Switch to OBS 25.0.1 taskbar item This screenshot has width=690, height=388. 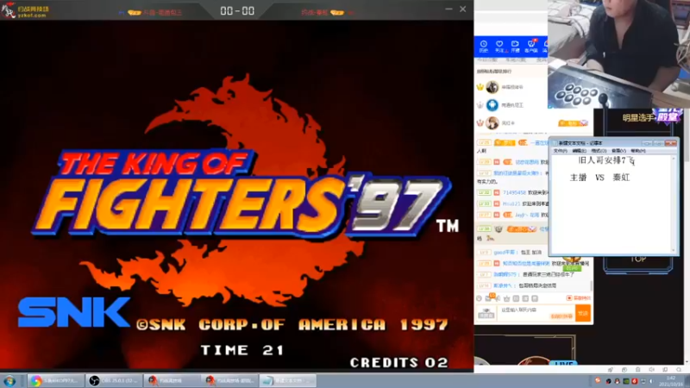(x=113, y=380)
